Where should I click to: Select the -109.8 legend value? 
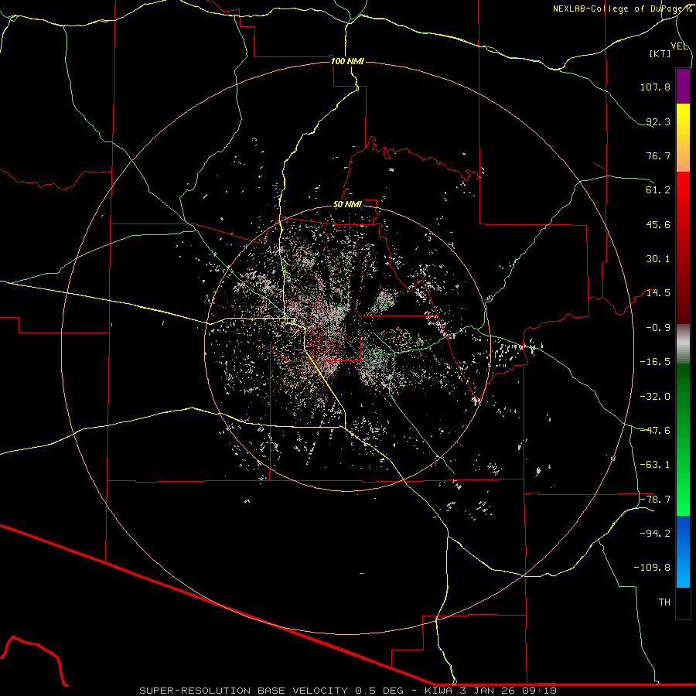652,568
